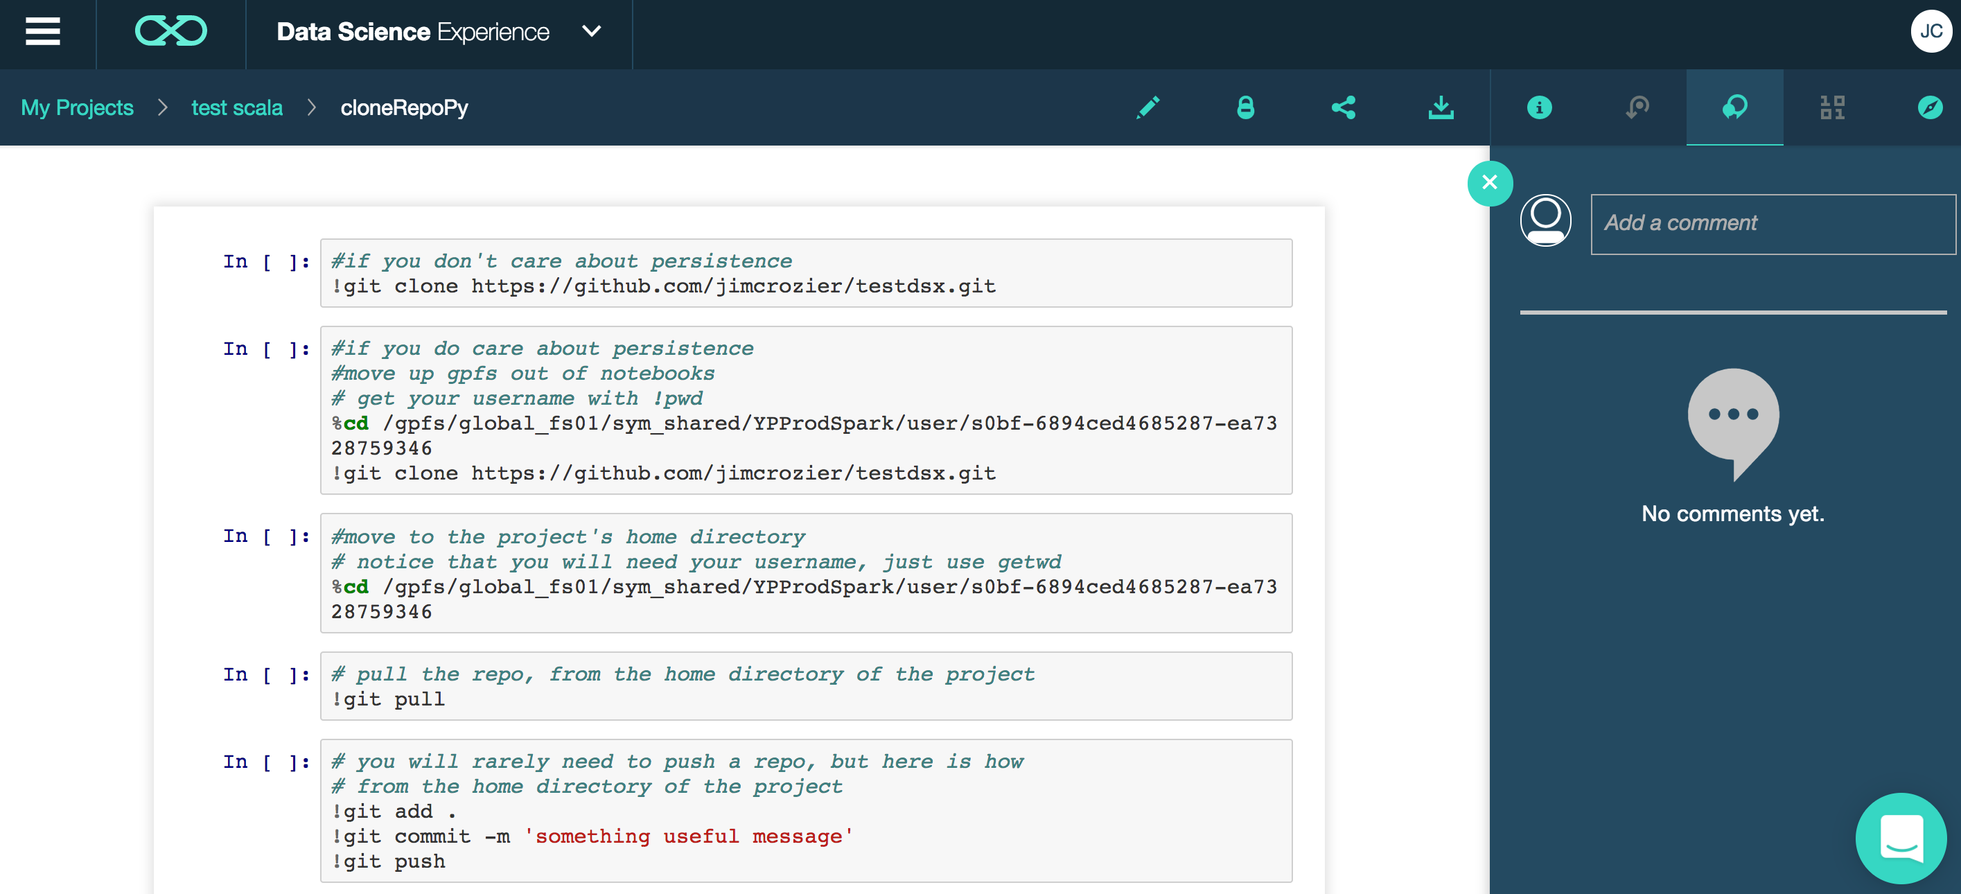Click the infinity logo icon
Image resolution: width=1961 pixels, height=894 pixels.
(x=170, y=32)
